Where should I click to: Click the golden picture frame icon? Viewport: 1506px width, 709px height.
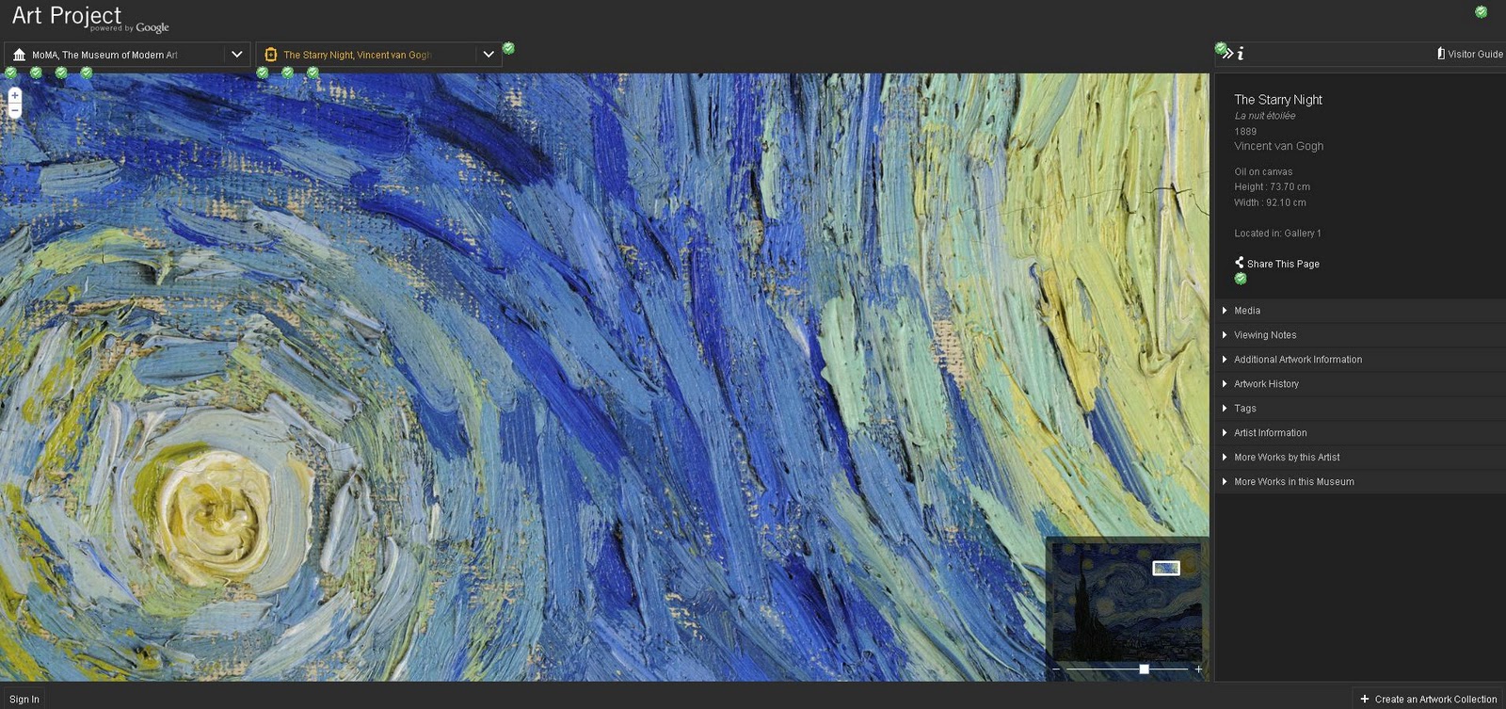(x=270, y=55)
